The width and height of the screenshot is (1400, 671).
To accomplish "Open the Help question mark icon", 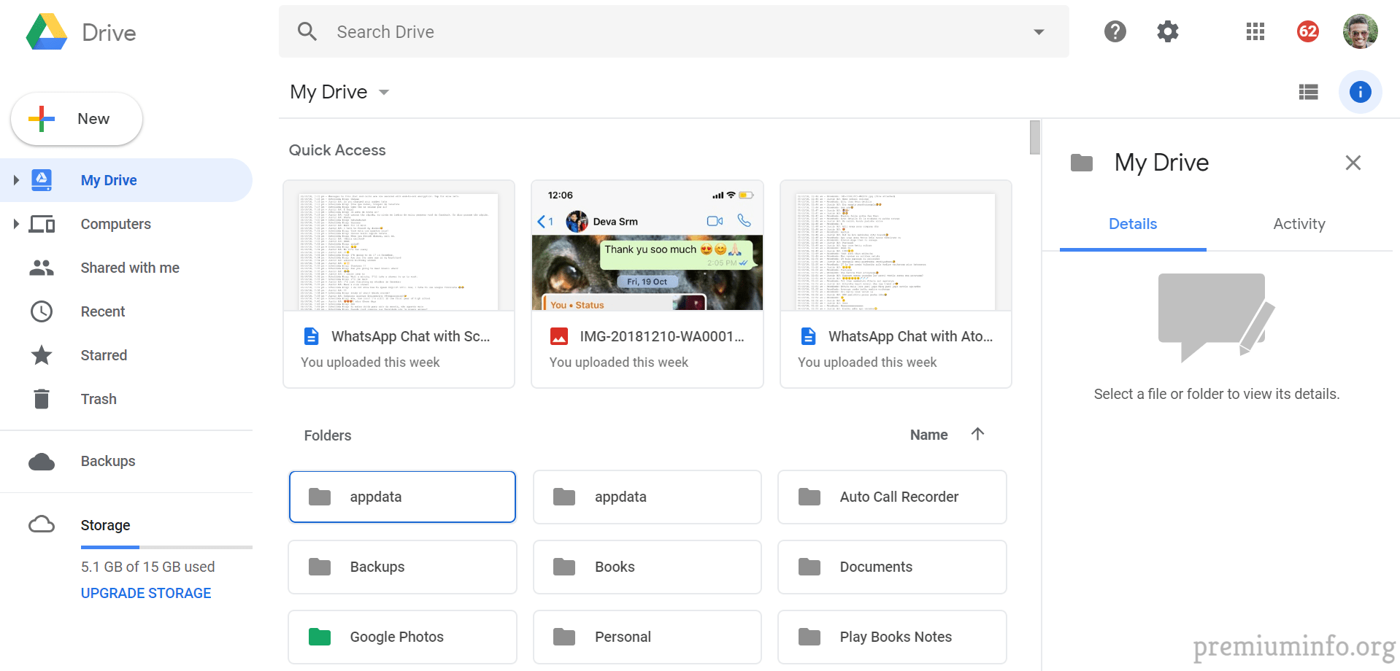I will [x=1115, y=31].
